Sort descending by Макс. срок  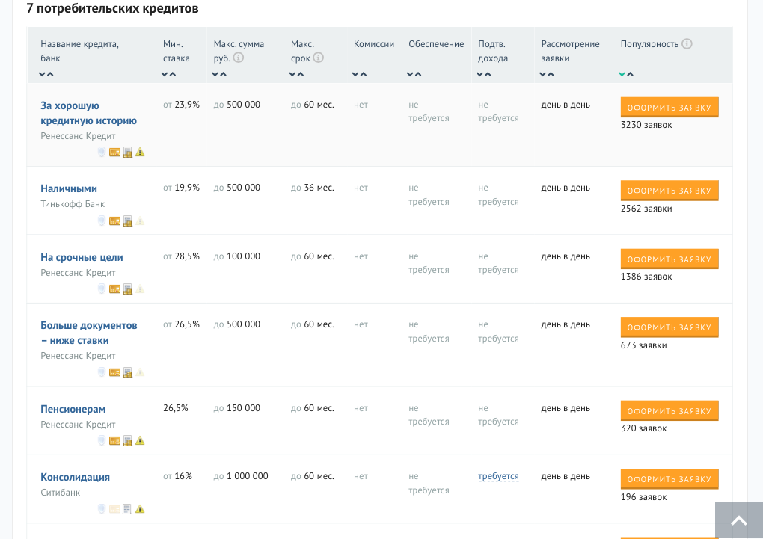[292, 75]
